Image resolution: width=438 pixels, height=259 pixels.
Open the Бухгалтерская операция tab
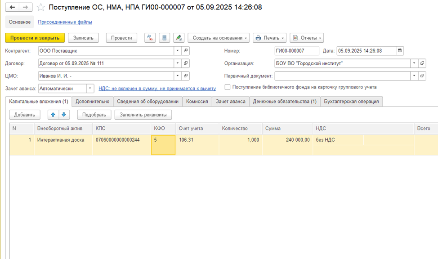tap(351, 102)
